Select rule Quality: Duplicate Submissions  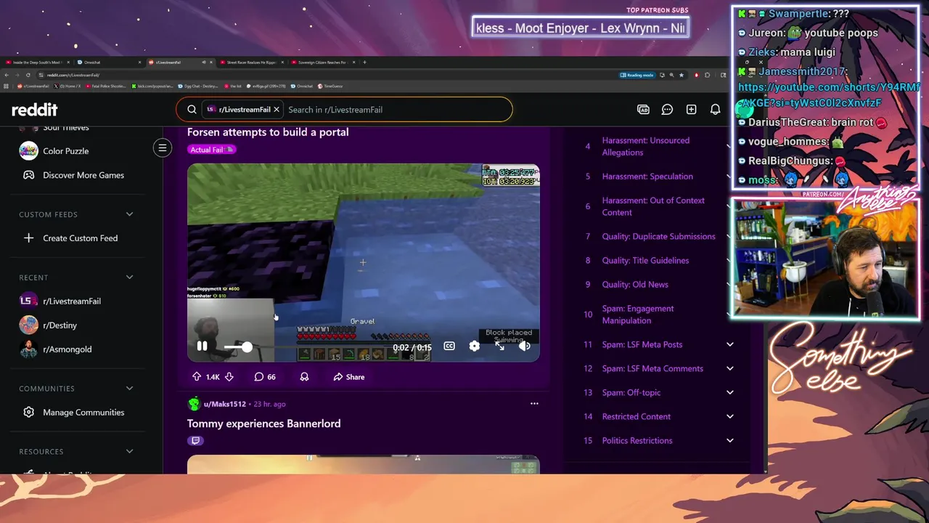(x=658, y=237)
